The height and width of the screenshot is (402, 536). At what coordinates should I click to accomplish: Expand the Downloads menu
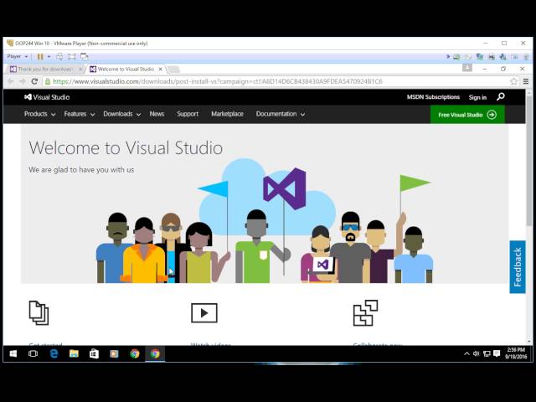coord(122,114)
